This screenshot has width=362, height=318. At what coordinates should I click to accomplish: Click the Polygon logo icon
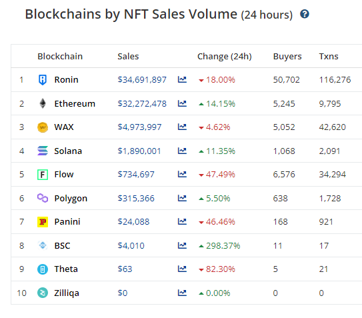pyautogui.click(x=43, y=198)
